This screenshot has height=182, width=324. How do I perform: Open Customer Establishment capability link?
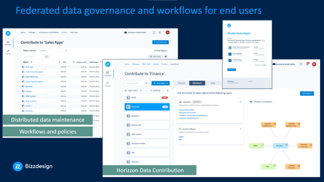coord(188,118)
